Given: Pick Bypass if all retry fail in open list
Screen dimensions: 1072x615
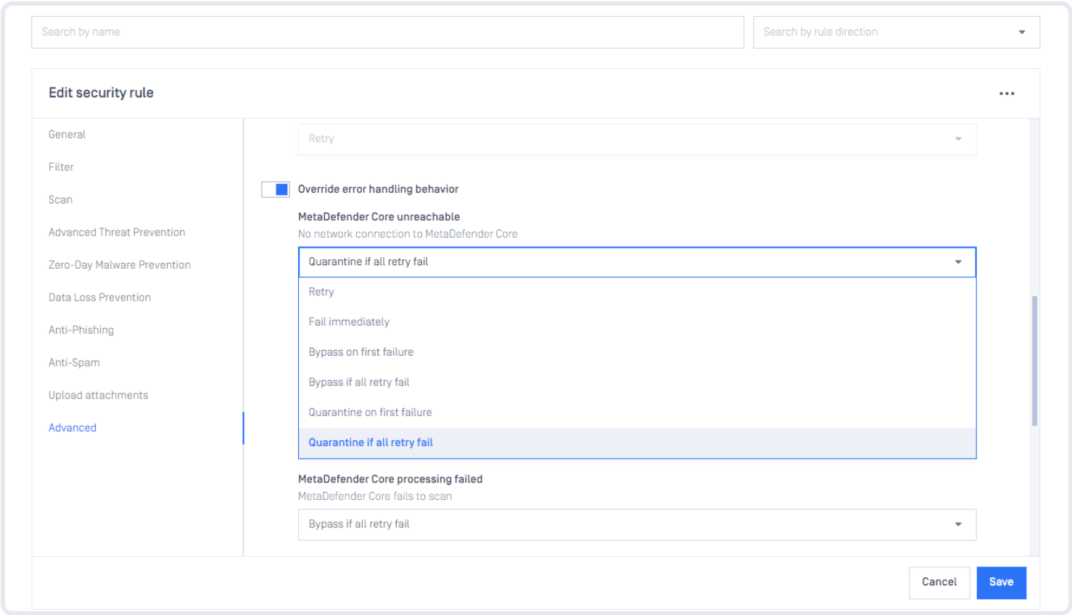Looking at the screenshot, I should (637, 382).
